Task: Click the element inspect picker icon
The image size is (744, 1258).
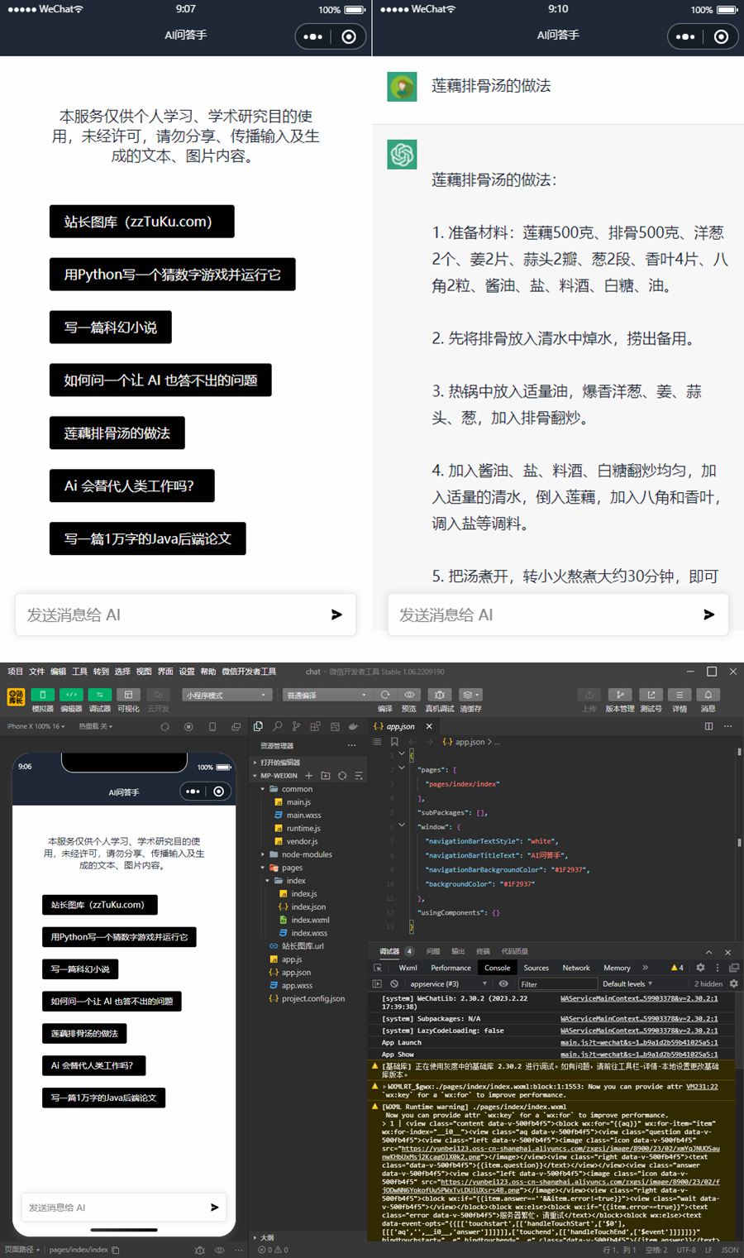Action: click(x=378, y=968)
